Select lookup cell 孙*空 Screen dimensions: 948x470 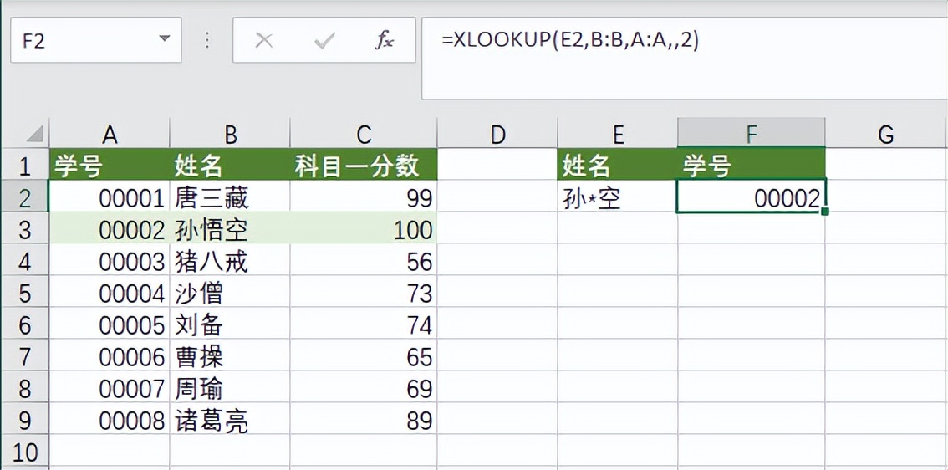click(x=617, y=196)
